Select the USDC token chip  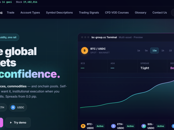point(18,107)
